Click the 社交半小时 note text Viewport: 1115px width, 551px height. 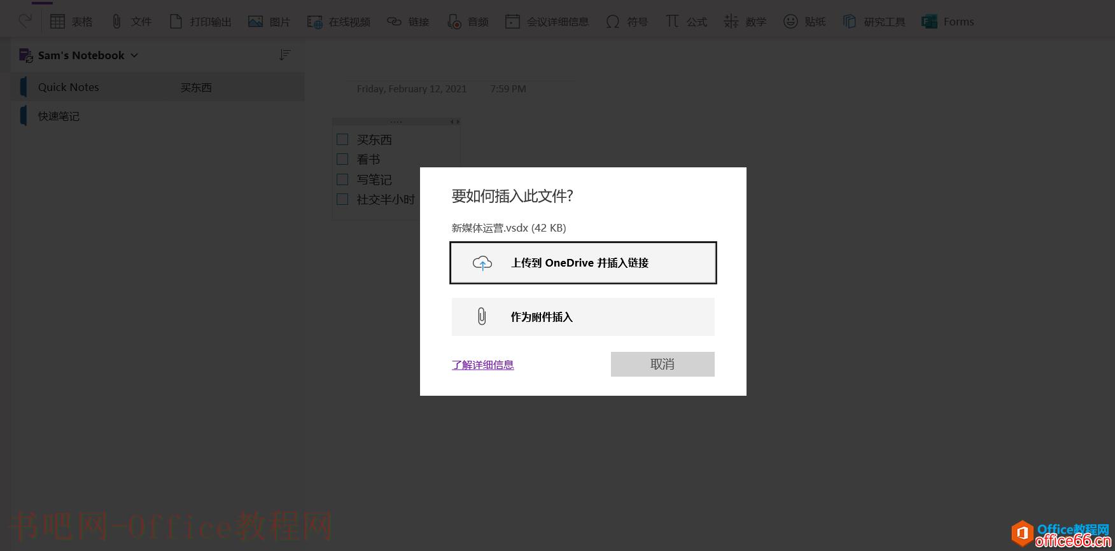386,199
